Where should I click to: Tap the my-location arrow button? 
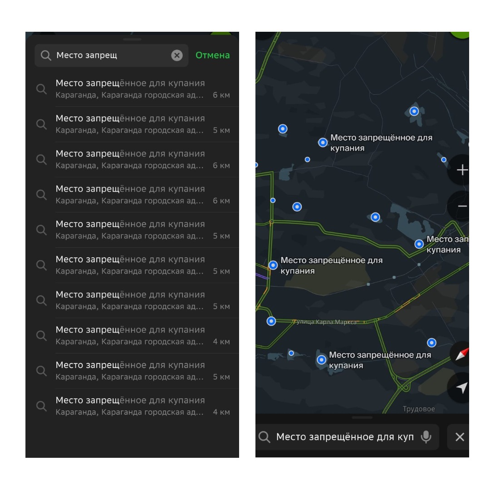461,388
